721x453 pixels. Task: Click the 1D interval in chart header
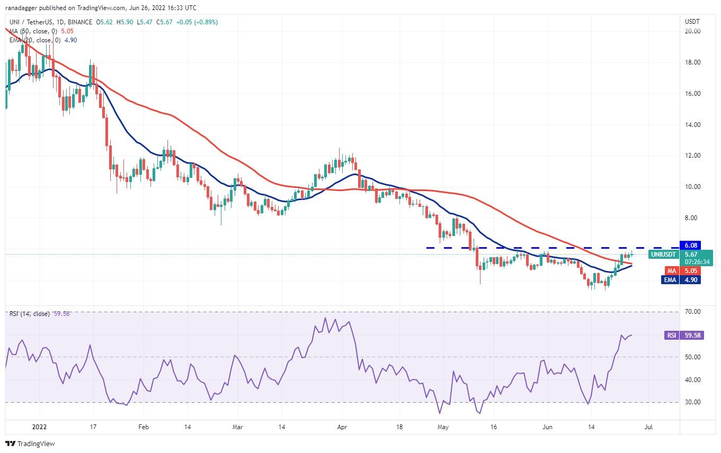pos(60,22)
